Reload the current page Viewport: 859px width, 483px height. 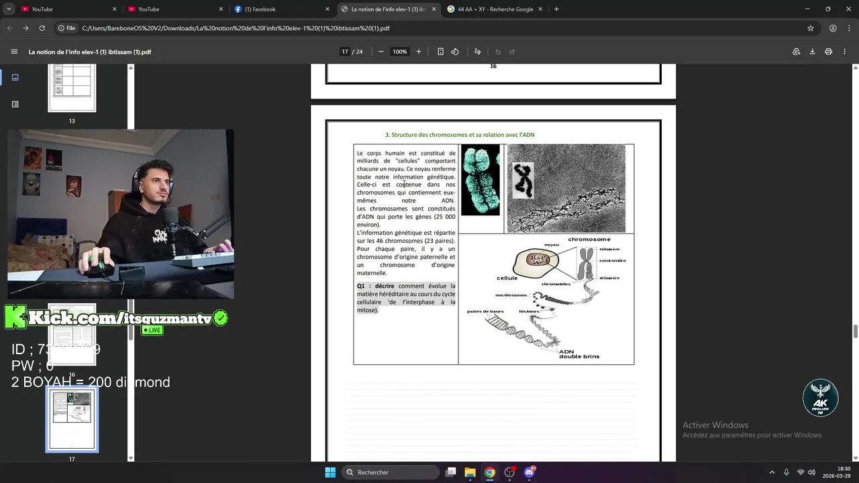coord(42,28)
